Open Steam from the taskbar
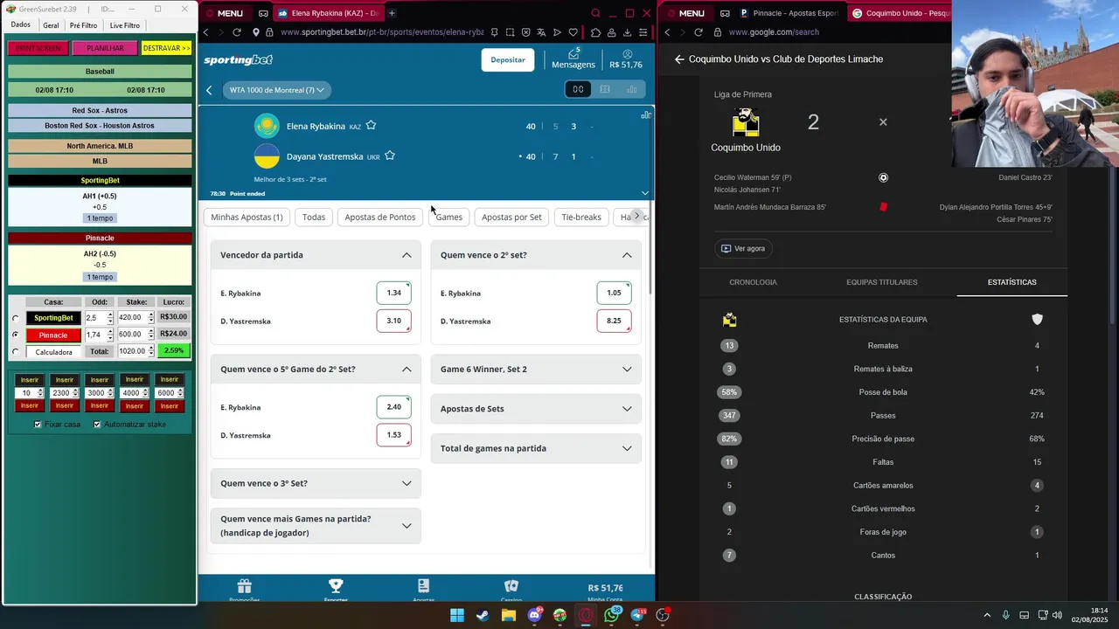Image resolution: width=1119 pixels, height=629 pixels. coord(483,615)
